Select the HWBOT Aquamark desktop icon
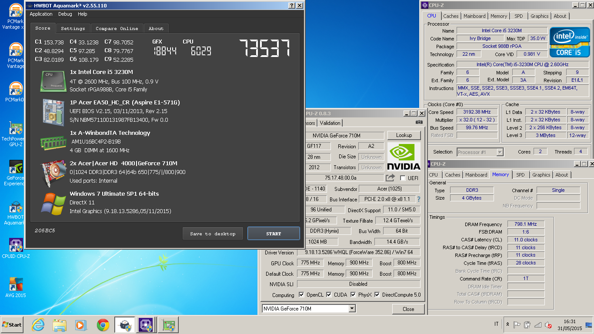The width and height of the screenshot is (594, 334). pos(16,212)
